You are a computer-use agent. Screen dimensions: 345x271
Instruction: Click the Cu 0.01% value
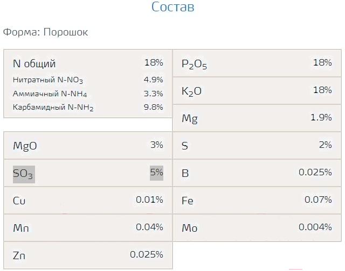(149, 199)
